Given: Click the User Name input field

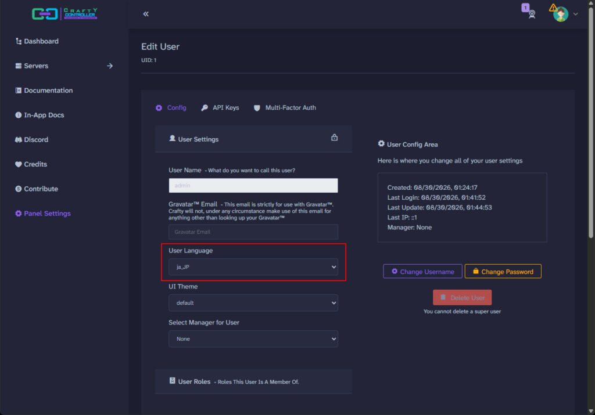Looking at the screenshot, I should 253,185.
